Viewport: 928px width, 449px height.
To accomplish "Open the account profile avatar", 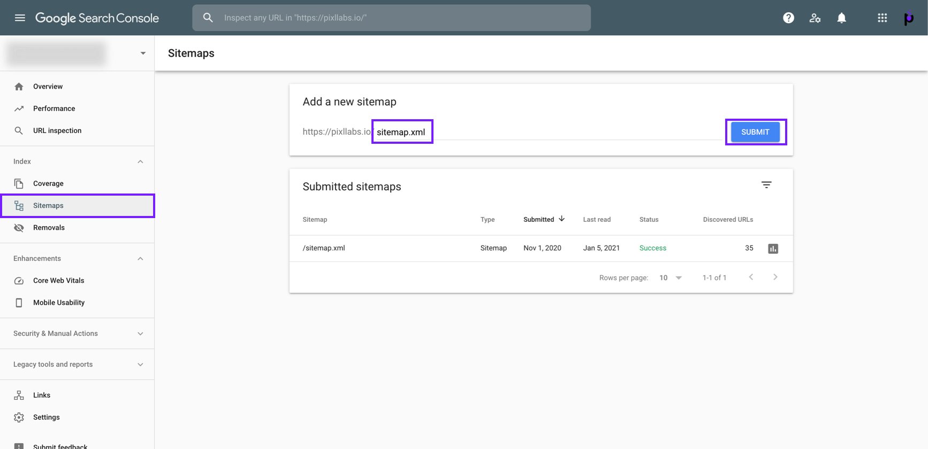I will click(x=909, y=18).
